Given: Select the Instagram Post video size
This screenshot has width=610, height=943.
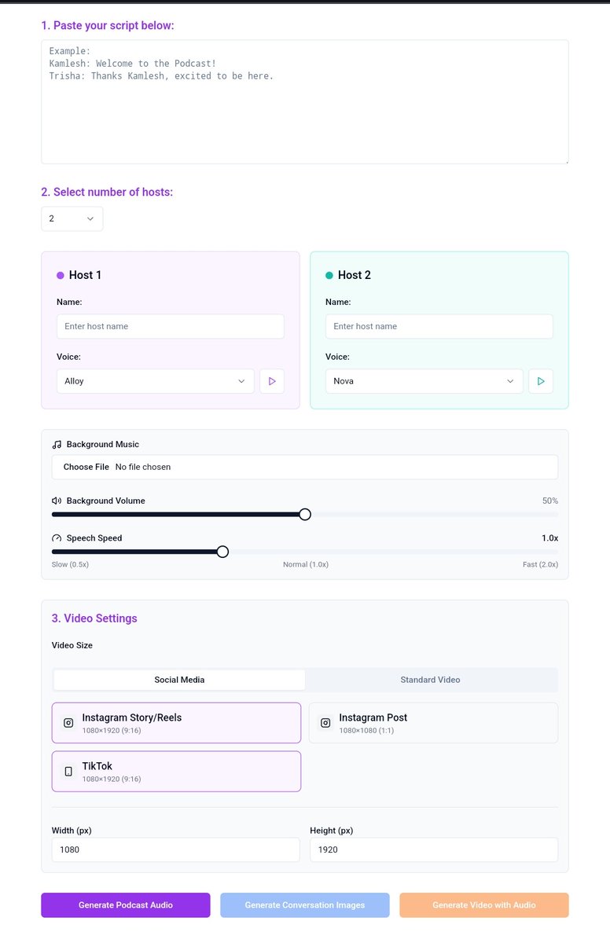Looking at the screenshot, I should click(x=433, y=723).
